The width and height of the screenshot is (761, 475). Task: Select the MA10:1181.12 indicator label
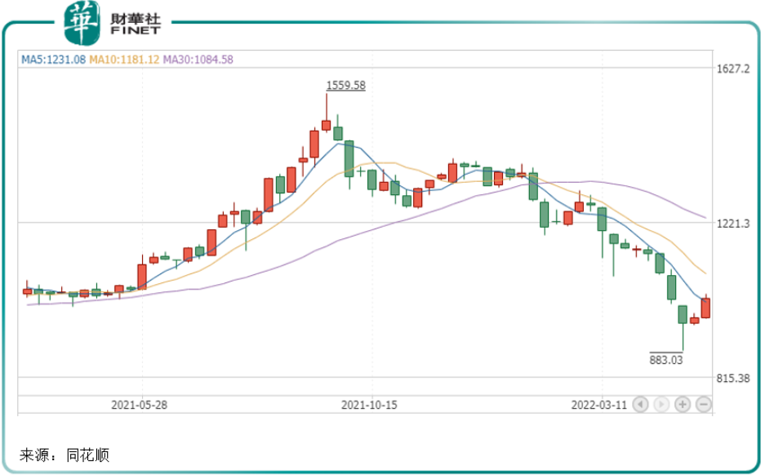(124, 60)
